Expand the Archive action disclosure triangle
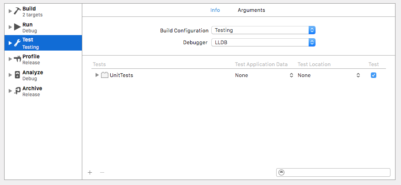401x185 pixels. coord(10,91)
